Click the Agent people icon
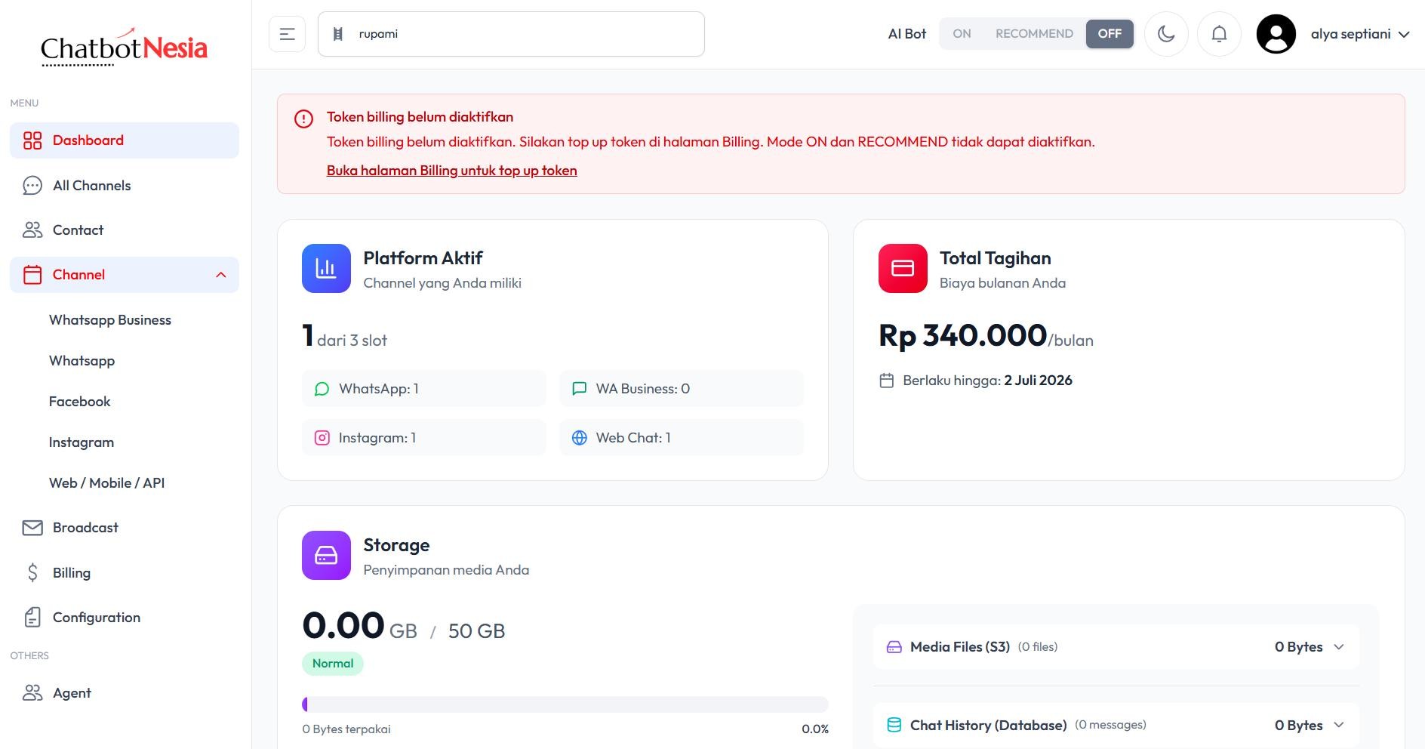This screenshot has height=749, width=1425. 32,693
